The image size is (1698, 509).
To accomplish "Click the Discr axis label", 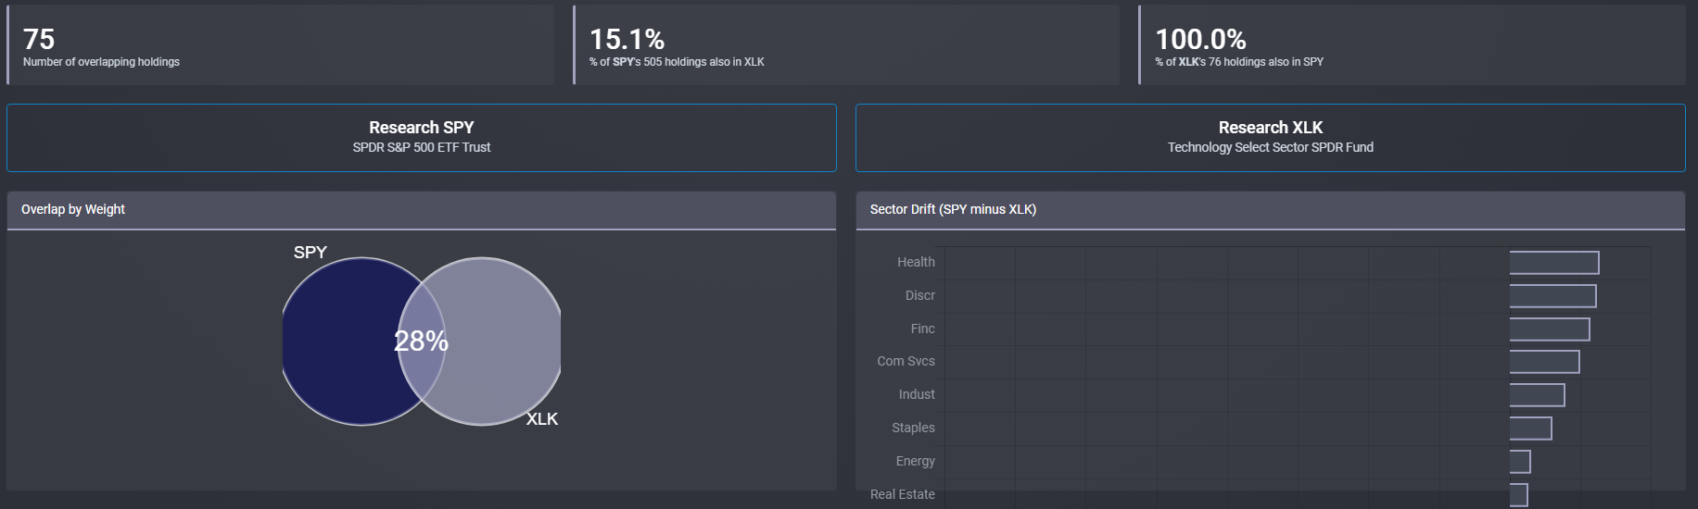I will point(920,295).
